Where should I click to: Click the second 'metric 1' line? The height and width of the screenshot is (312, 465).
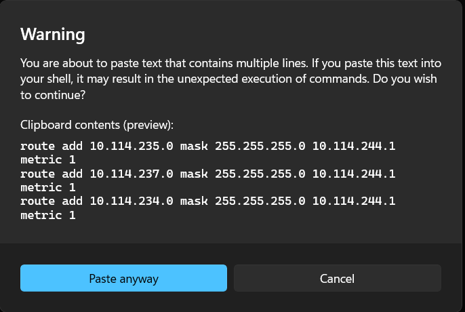pos(47,187)
